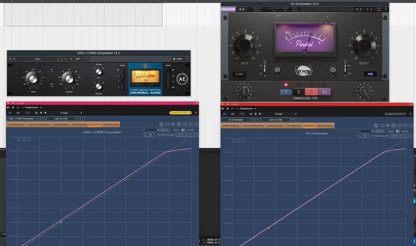Switch to Oscilloscope tab in right PluginDoctor

point(294,126)
